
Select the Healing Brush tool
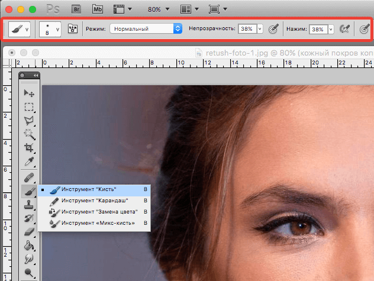pos(28,176)
